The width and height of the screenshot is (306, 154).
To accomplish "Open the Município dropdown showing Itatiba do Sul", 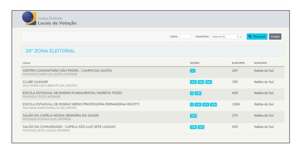I will point(226,37).
